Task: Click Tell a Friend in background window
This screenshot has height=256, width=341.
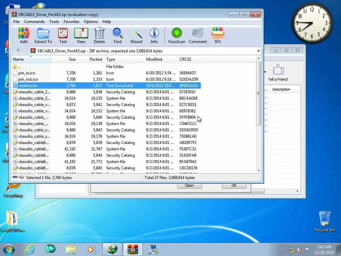Action: (x=278, y=73)
